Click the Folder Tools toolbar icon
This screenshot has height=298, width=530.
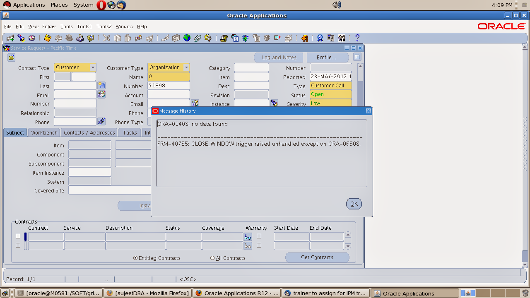pyautogui.click(x=208, y=38)
